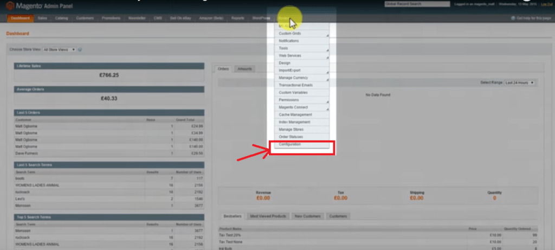Viewport: 555px width, 250px height.
Task: Select Configuration in the System menu
Action: pyautogui.click(x=302, y=144)
